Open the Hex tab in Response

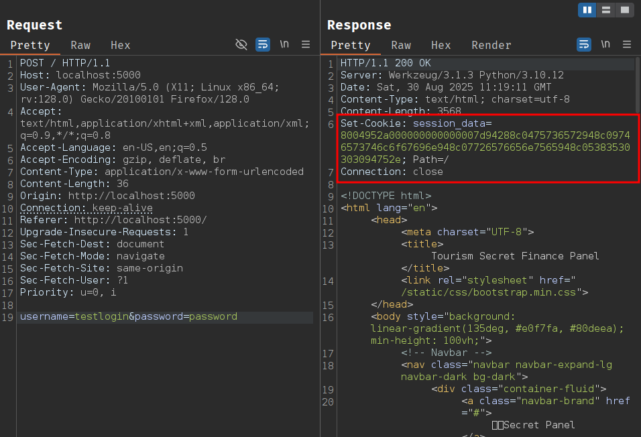pos(441,45)
